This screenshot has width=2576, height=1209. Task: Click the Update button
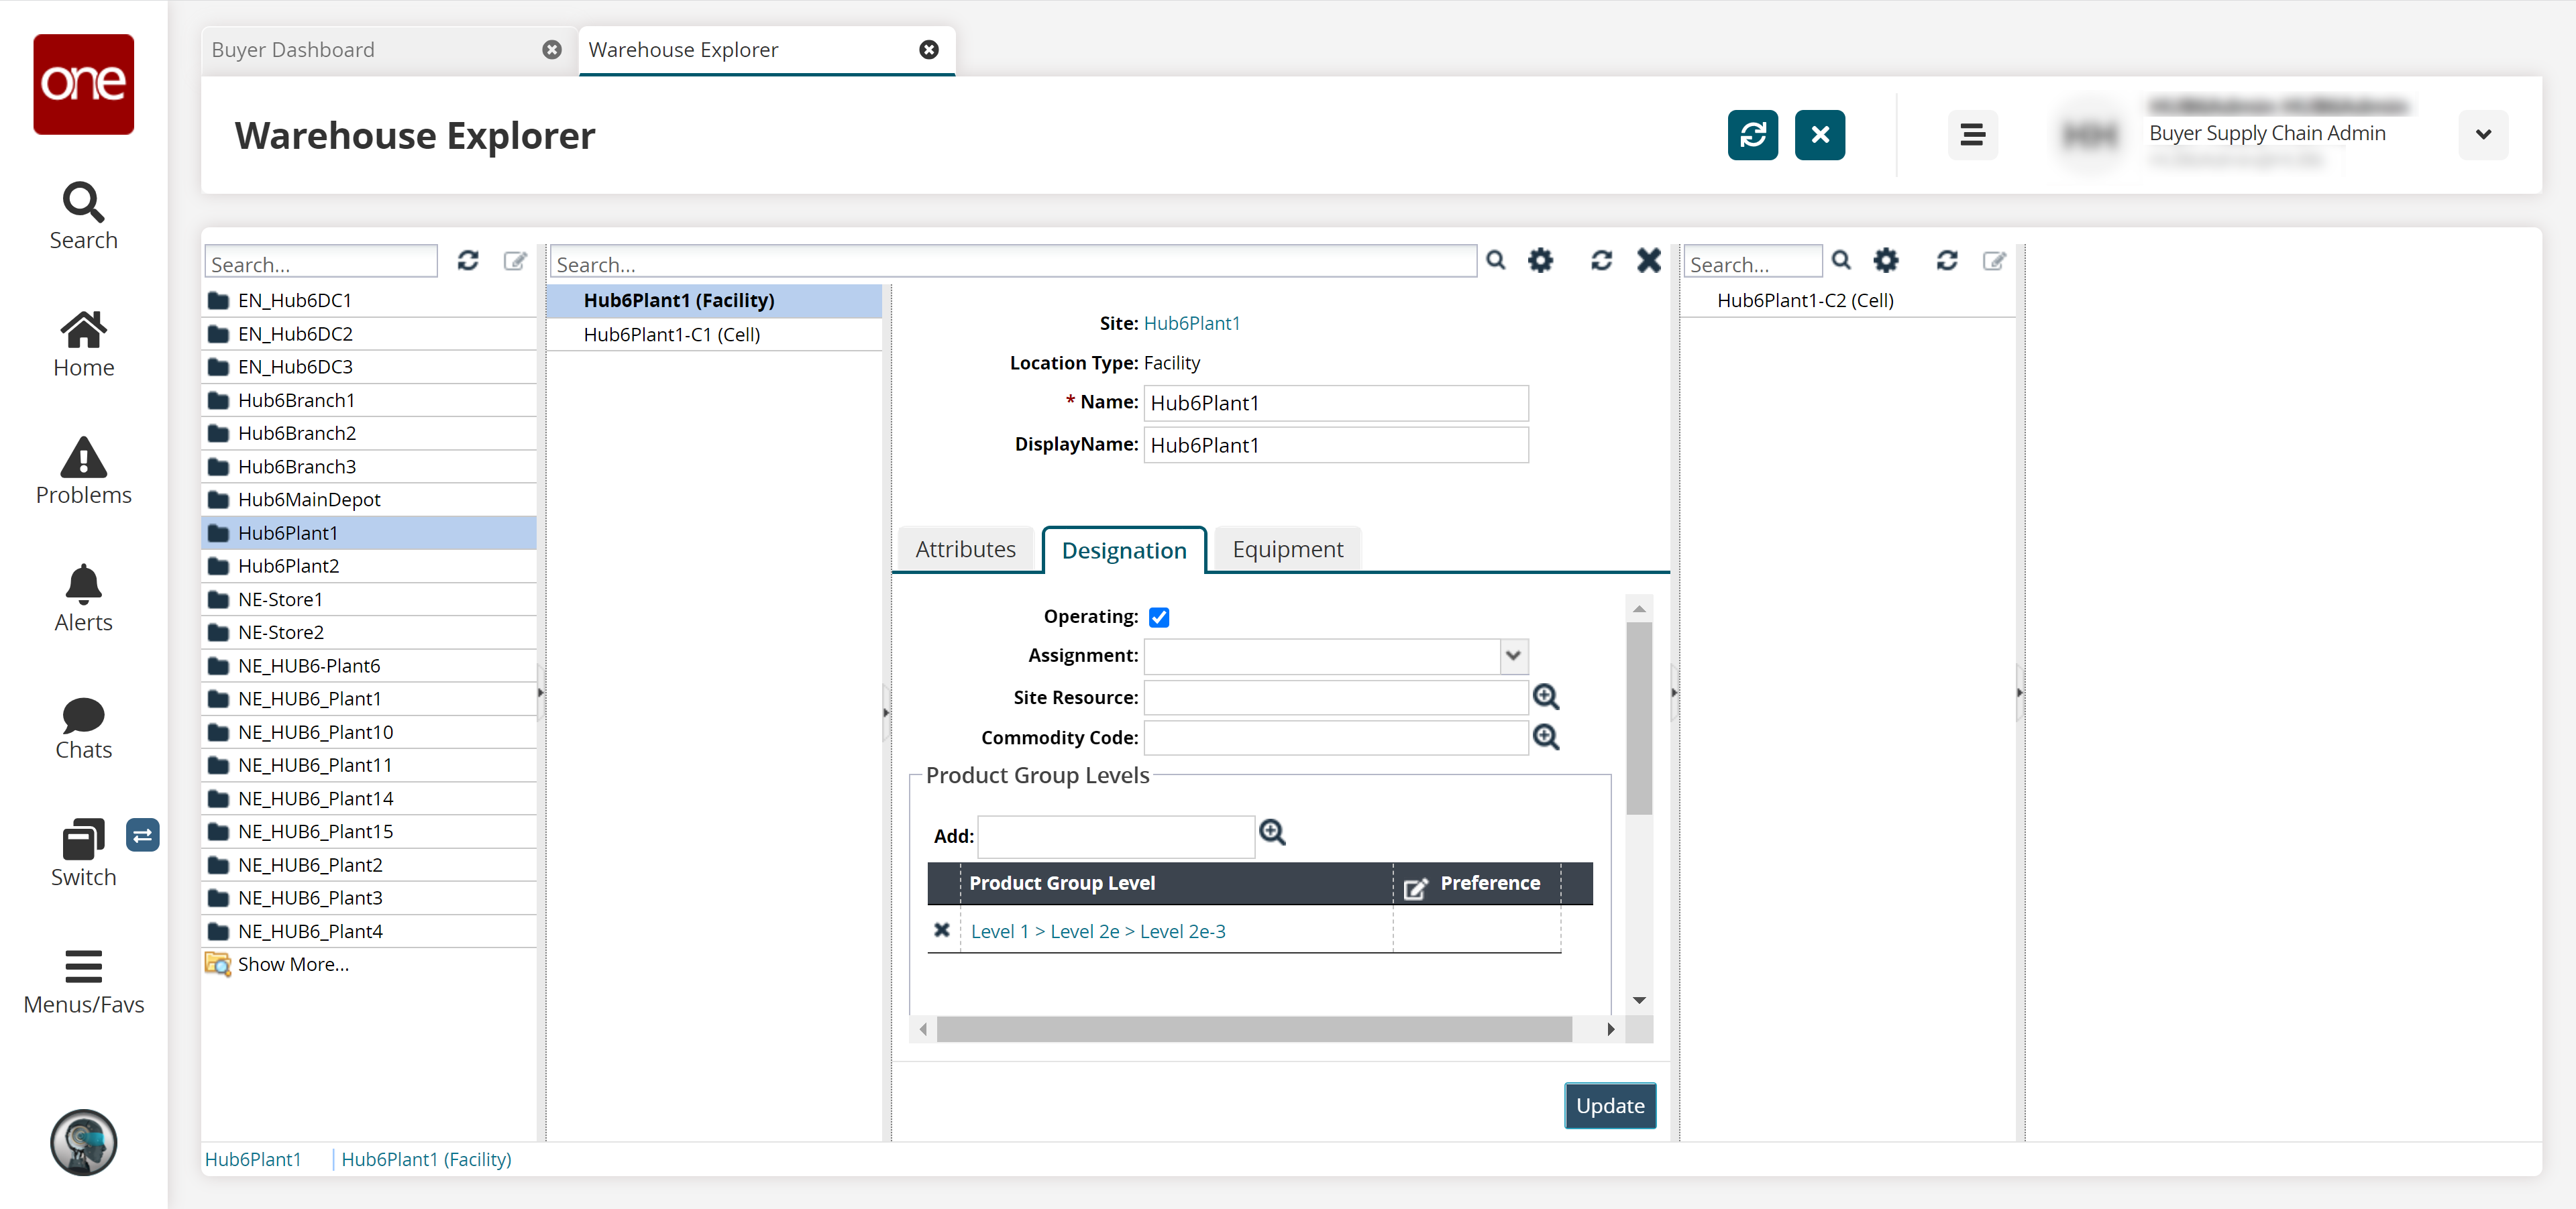click(1609, 1105)
